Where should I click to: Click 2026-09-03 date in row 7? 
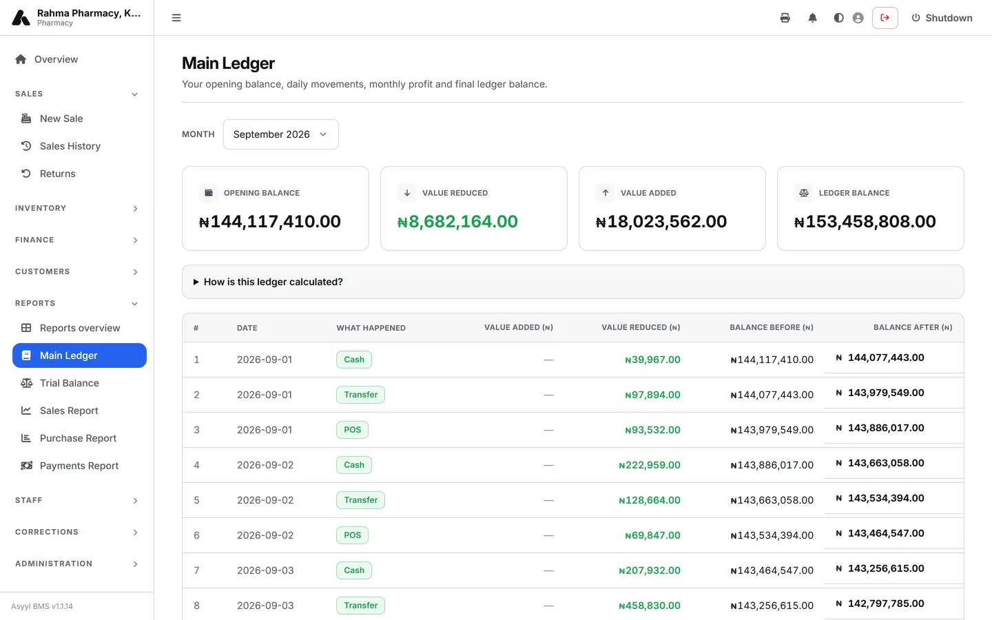(x=265, y=570)
